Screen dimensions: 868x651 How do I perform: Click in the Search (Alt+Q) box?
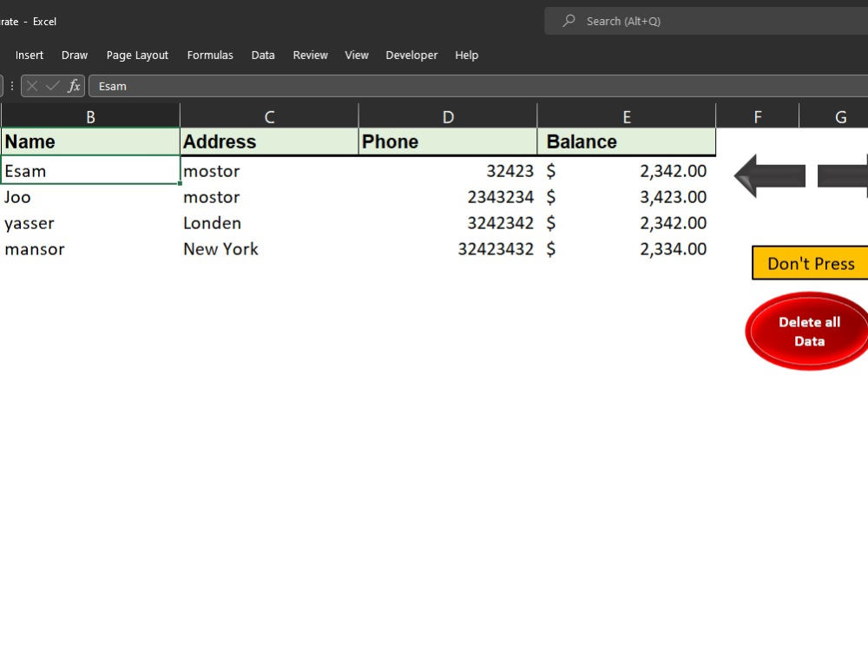coord(707,21)
